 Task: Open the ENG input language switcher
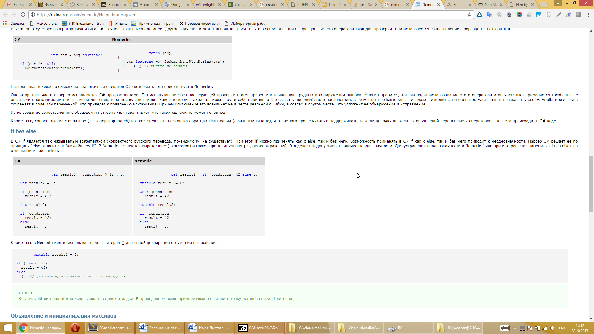tap(562, 328)
